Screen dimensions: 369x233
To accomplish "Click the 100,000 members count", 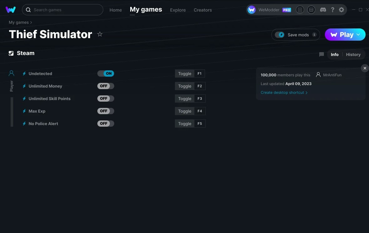I will 268,75.
